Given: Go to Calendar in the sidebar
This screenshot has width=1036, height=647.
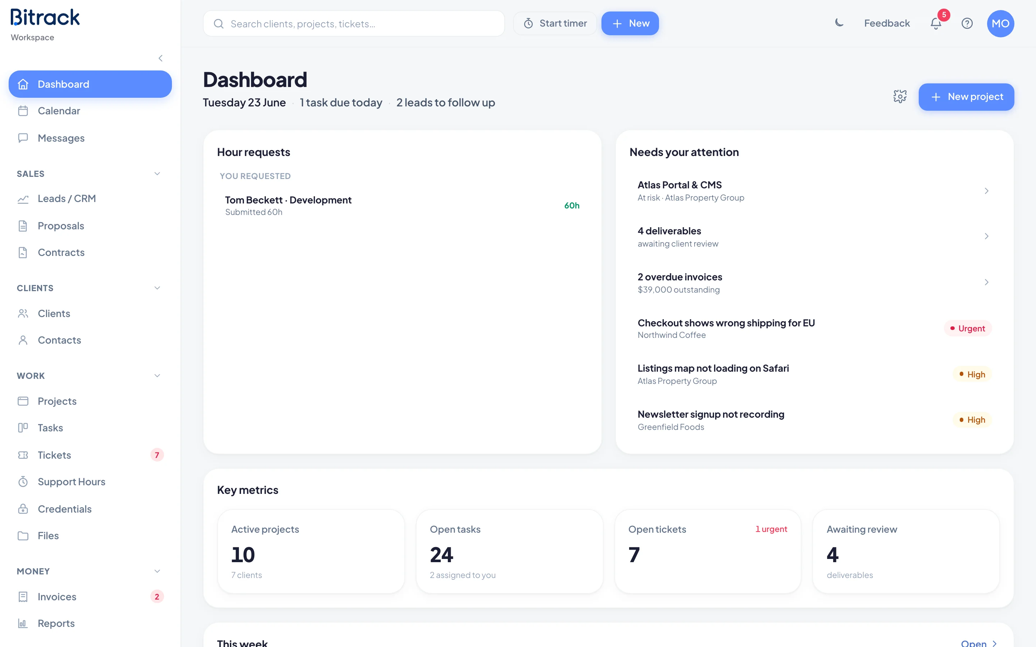Looking at the screenshot, I should (90, 111).
